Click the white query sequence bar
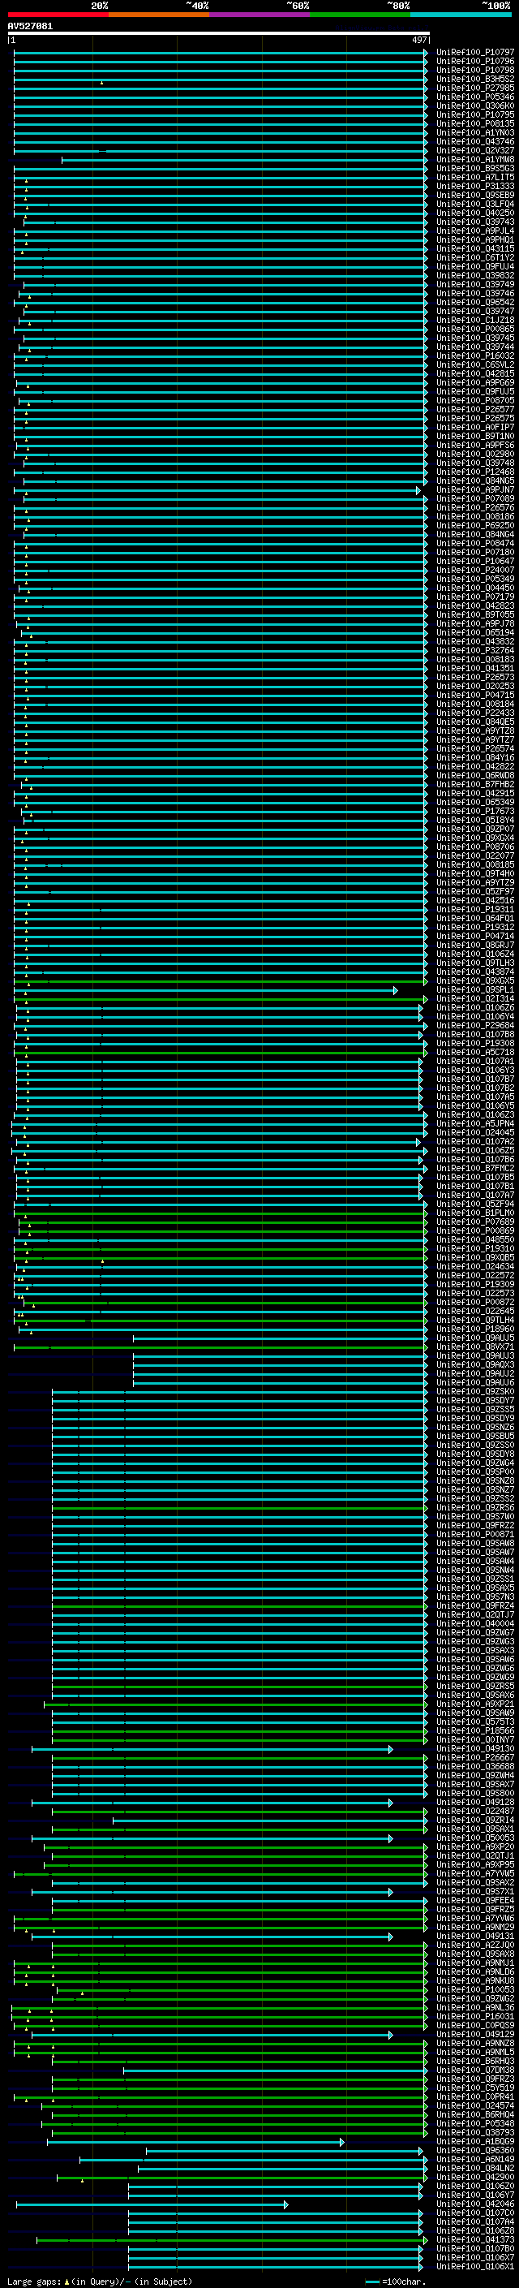Image resolution: width=519 pixels, height=2288 pixels. 218,34
